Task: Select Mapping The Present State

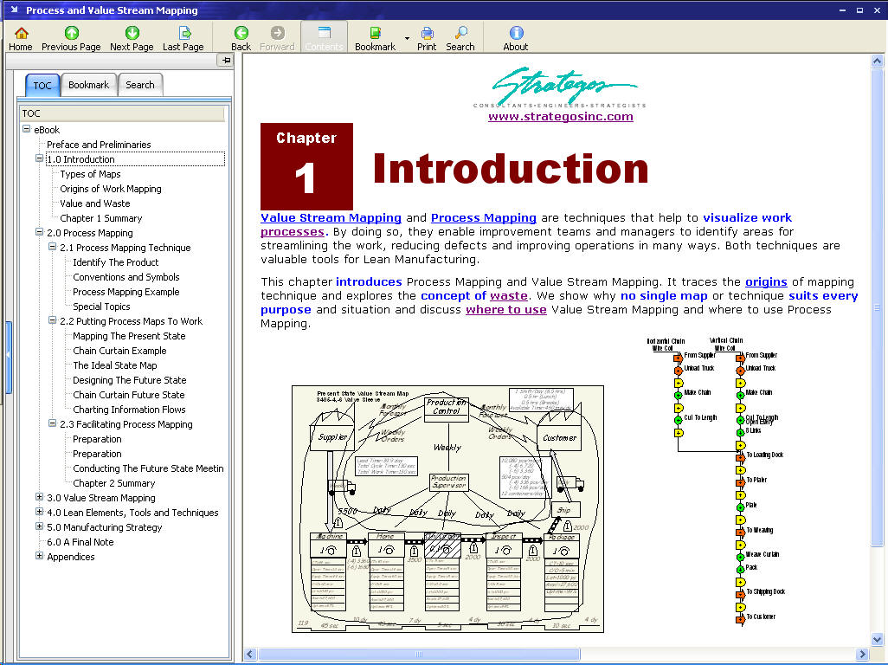Action: (129, 336)
